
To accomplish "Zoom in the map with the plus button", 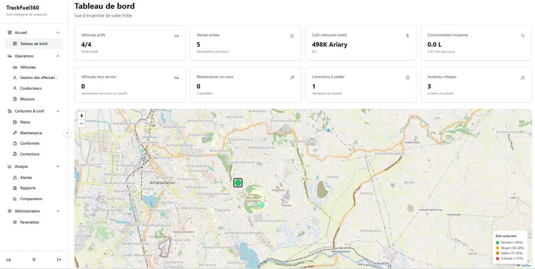I will coord(82,116).
